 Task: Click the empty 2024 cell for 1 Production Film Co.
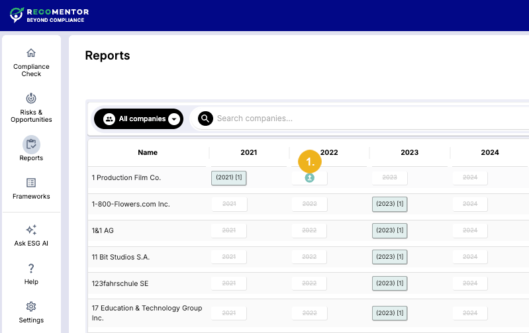point(470,178)
